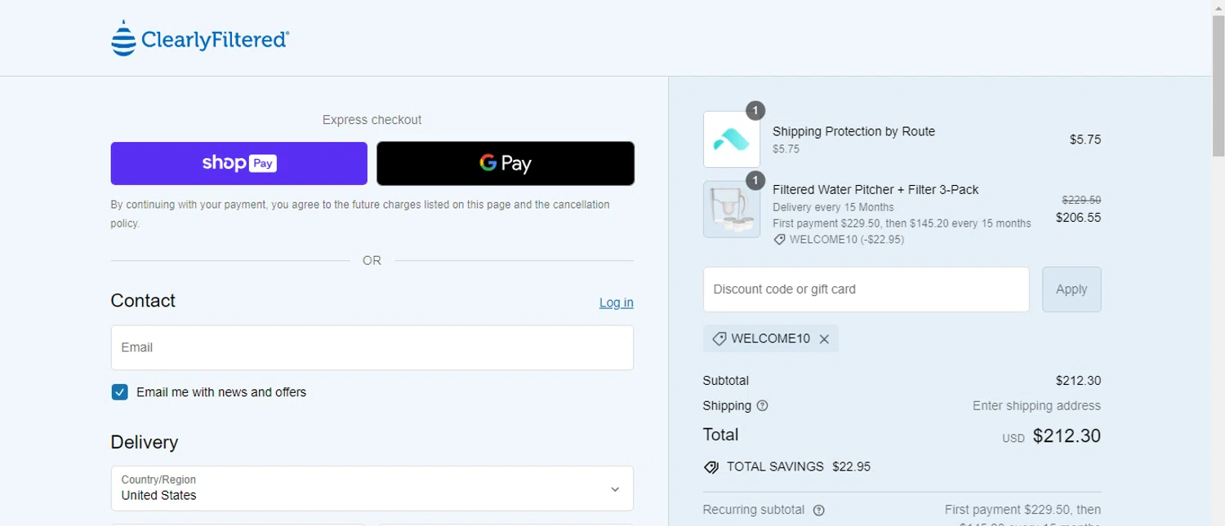Viewport: 1225px width, 526px height.
Task: Click the discounted $206.55 price
Action: (1078, 218)
